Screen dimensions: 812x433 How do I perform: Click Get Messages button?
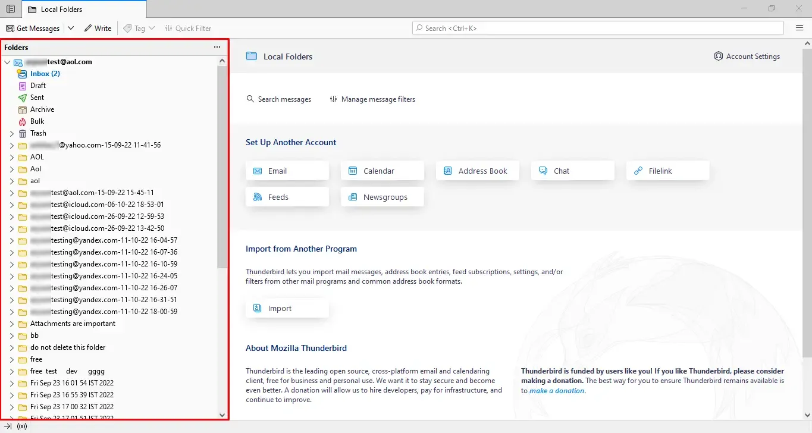pyautogui.click(x=33, y=28)
